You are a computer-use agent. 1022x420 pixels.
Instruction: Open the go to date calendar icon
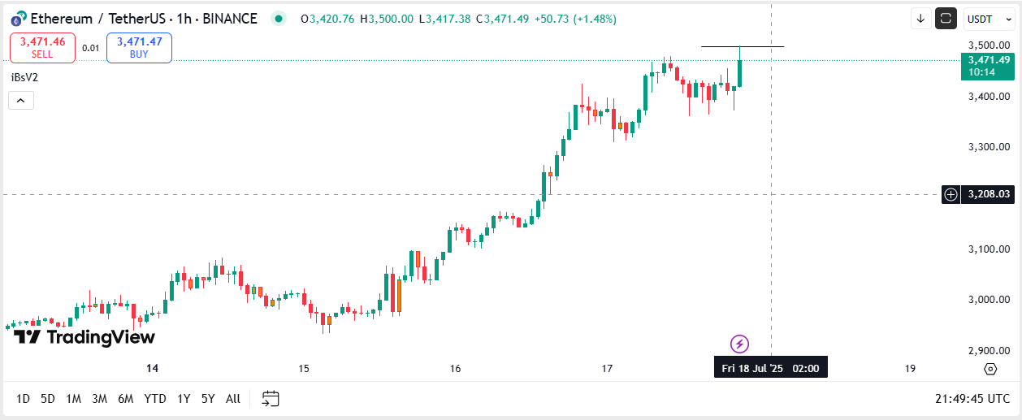pos(271,398)
